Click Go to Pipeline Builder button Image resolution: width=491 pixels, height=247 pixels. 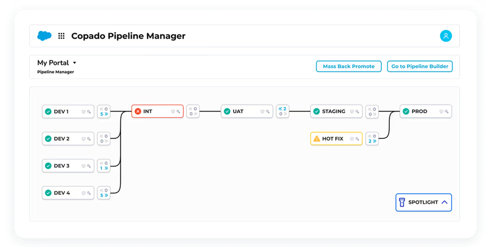419,66
